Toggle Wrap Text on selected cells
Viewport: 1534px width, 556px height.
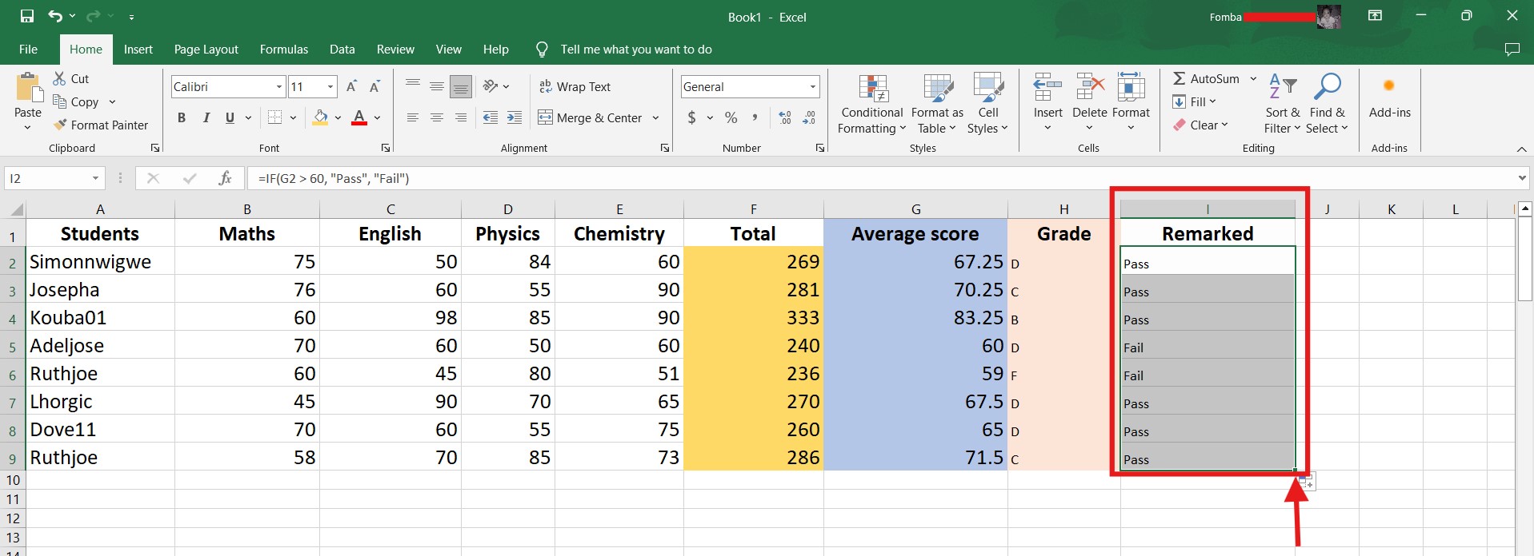(575, 86)
